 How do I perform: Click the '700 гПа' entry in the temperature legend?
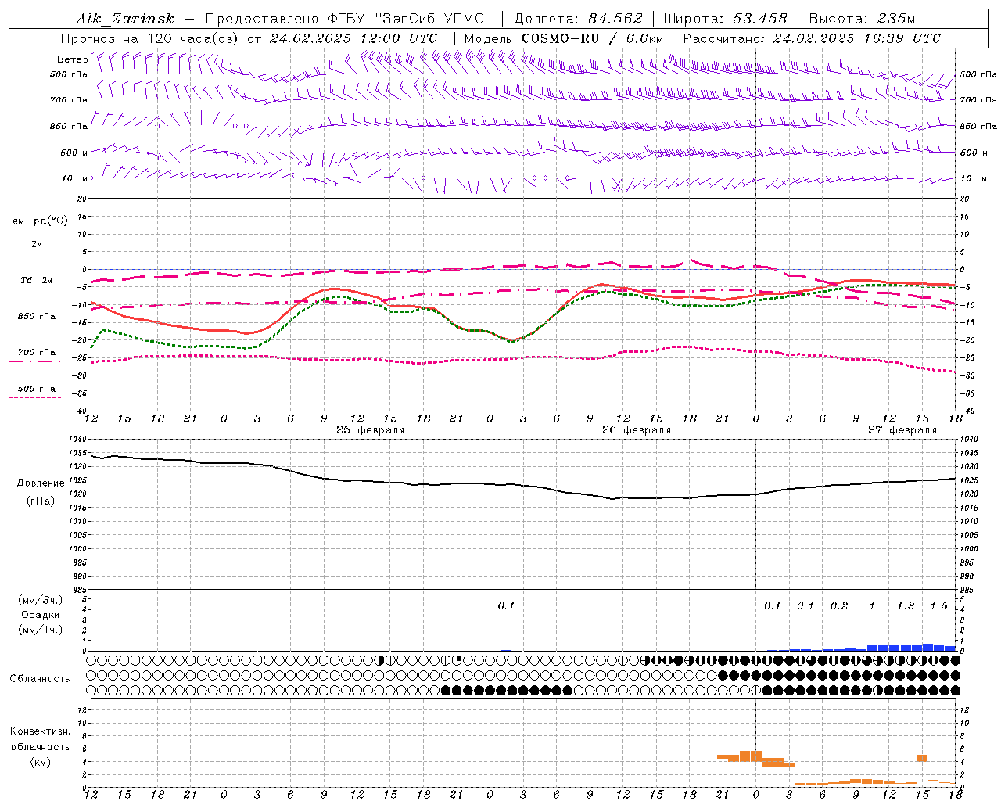point(37,353)
